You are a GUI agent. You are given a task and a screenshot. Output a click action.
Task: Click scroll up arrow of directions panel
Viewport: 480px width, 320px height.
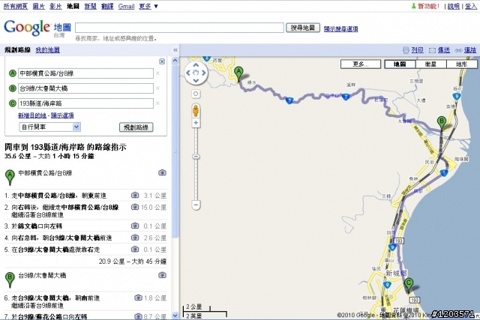click(175, 61)
